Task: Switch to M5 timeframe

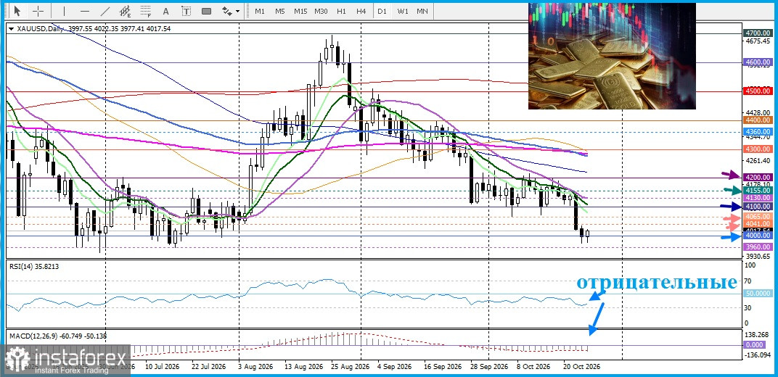Action: point(280,11)
